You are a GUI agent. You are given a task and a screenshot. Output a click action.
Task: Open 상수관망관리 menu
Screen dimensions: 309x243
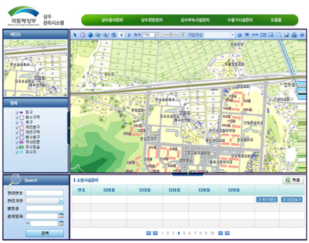pyautogui.click(x=152, y=20)
